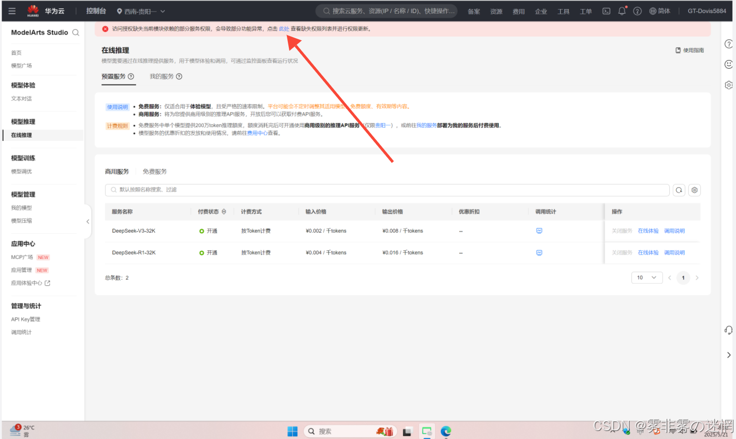Viewport: 736px width, 439px height.
Task: Click the Windows taskbar search box
Action: click(x=350, y=431)
